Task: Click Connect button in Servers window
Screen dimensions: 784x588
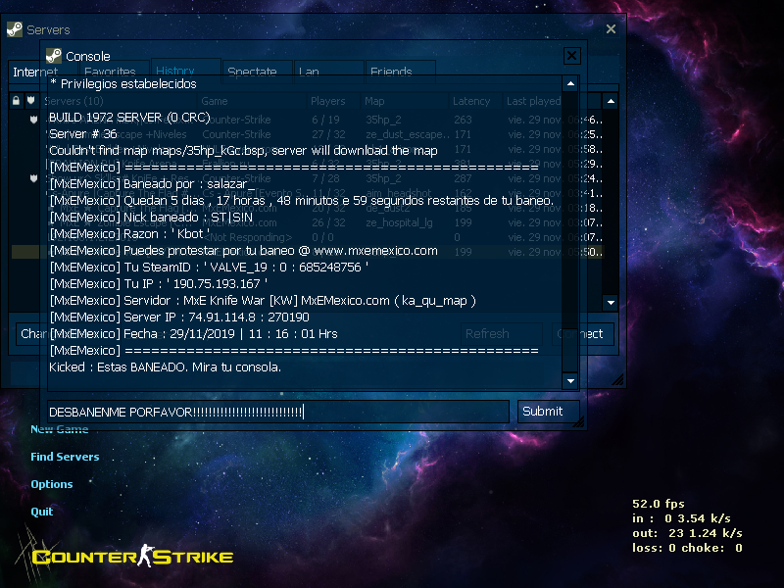Action: point(583,333)
